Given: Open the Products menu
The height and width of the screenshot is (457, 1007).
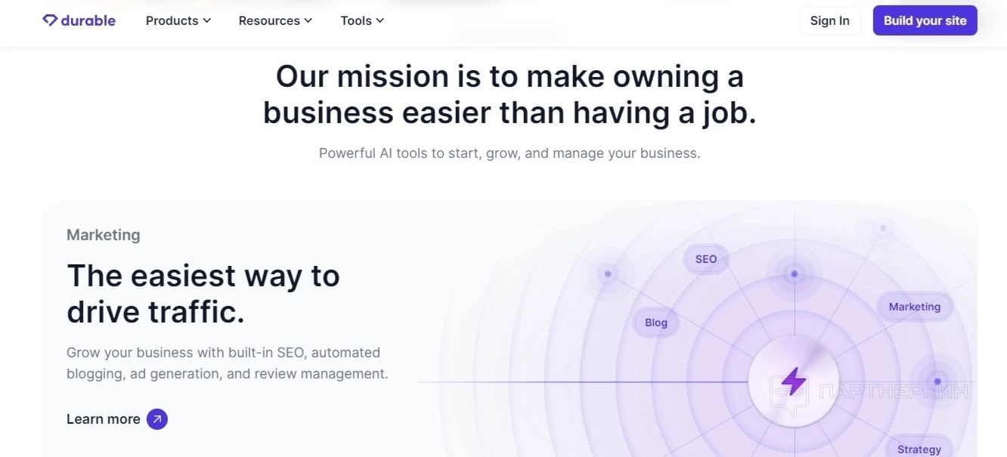Looking at the screenshot, I should tap(172, 21).
